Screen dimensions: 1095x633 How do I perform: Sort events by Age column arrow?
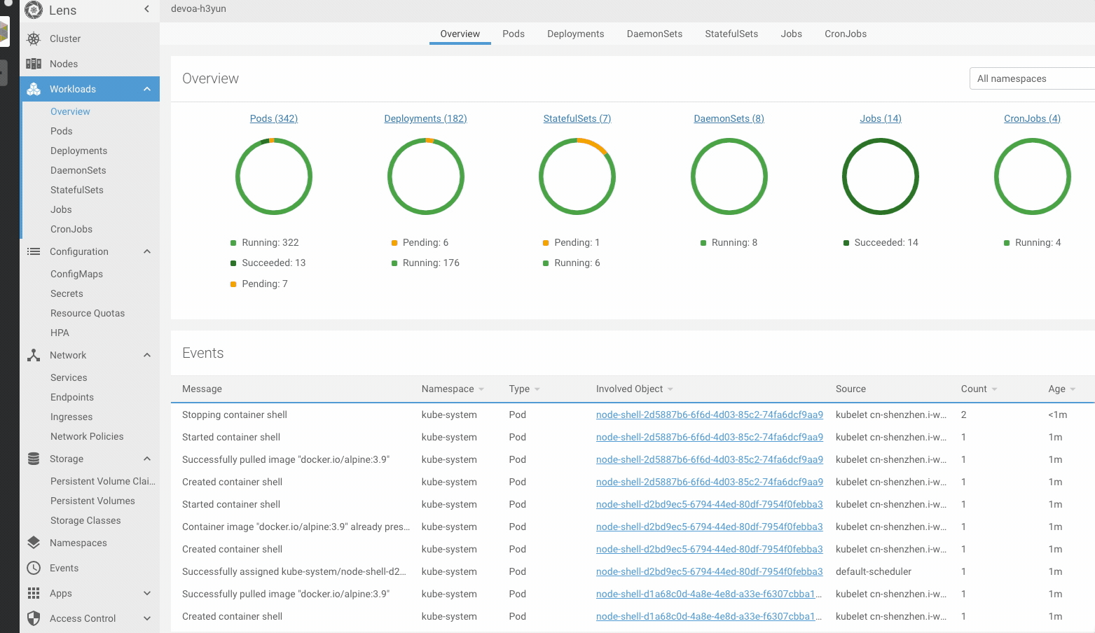click(x=1073, y=389)
